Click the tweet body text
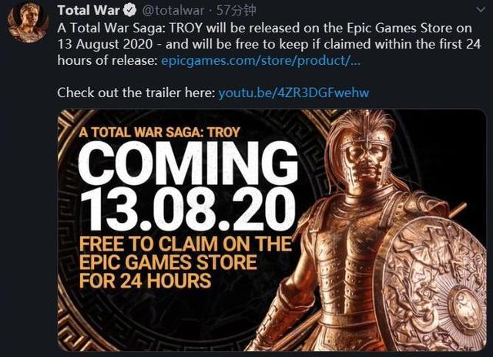493x357 pixels. pos(269,44)
